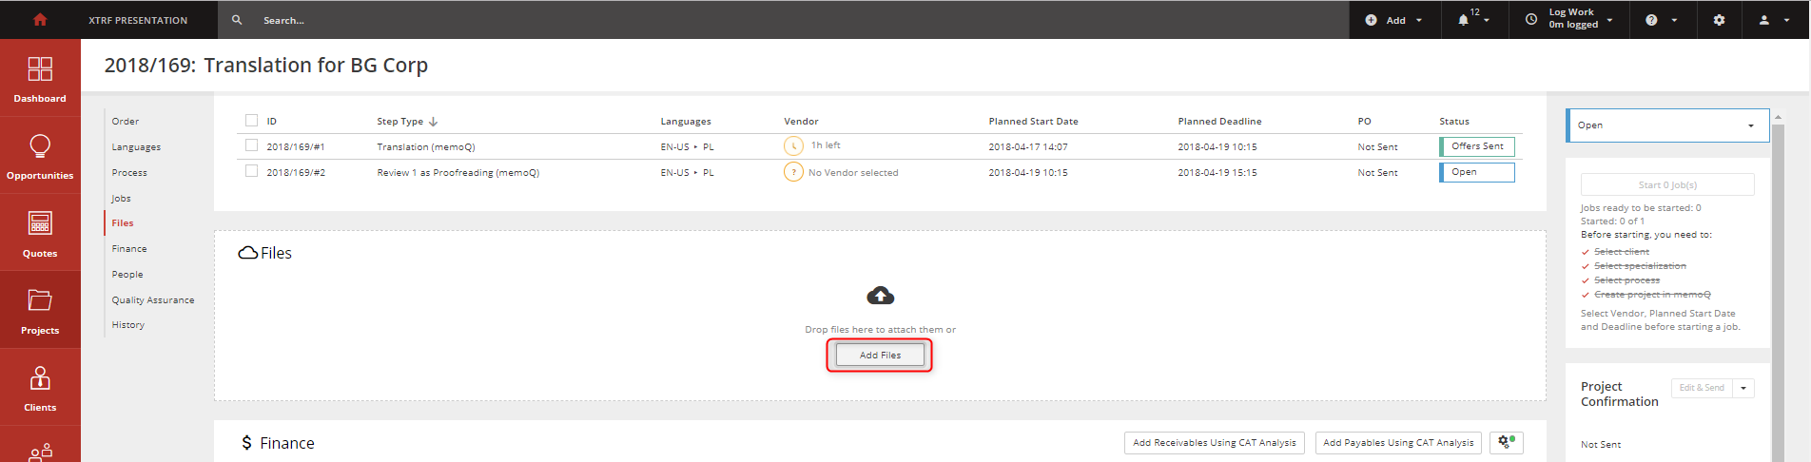The image size is (1811, 462).
Task: Open Opportunities section in sidebar
Action: point(40,156)
